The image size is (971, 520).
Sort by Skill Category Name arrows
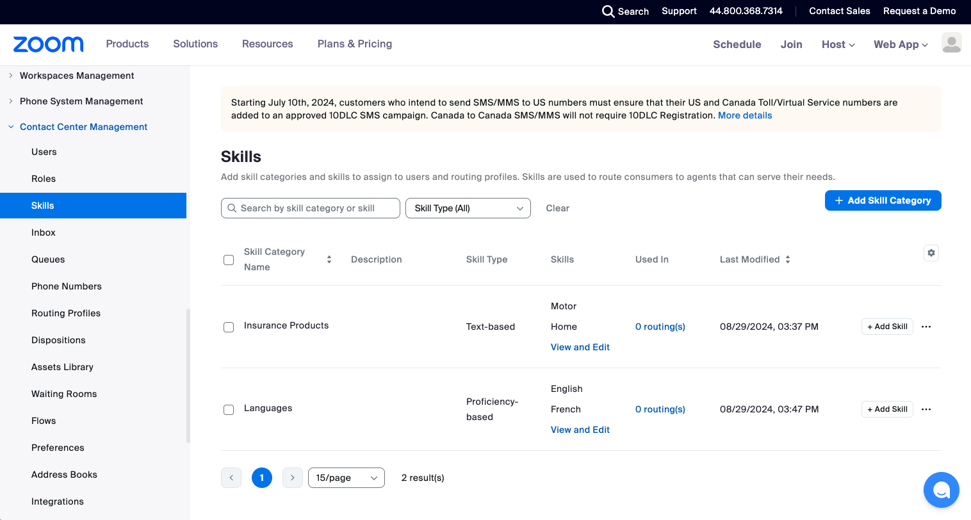pos(329,259)
